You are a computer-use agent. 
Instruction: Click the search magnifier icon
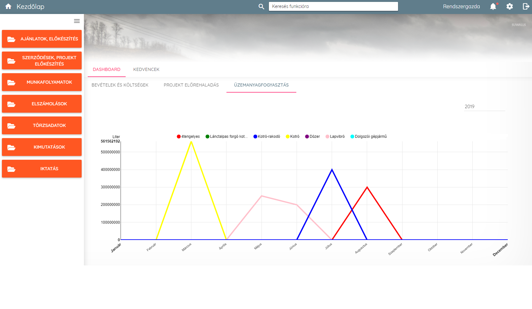(x=261, y=7)
